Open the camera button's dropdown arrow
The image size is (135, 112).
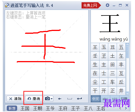point(51,98)
